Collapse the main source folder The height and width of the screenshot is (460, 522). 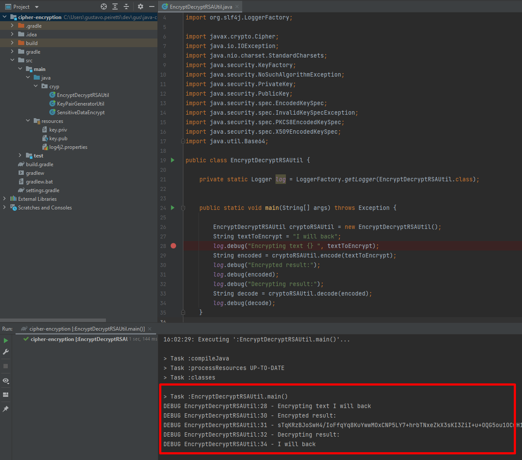pyautogui.click(x=20, y=69)
